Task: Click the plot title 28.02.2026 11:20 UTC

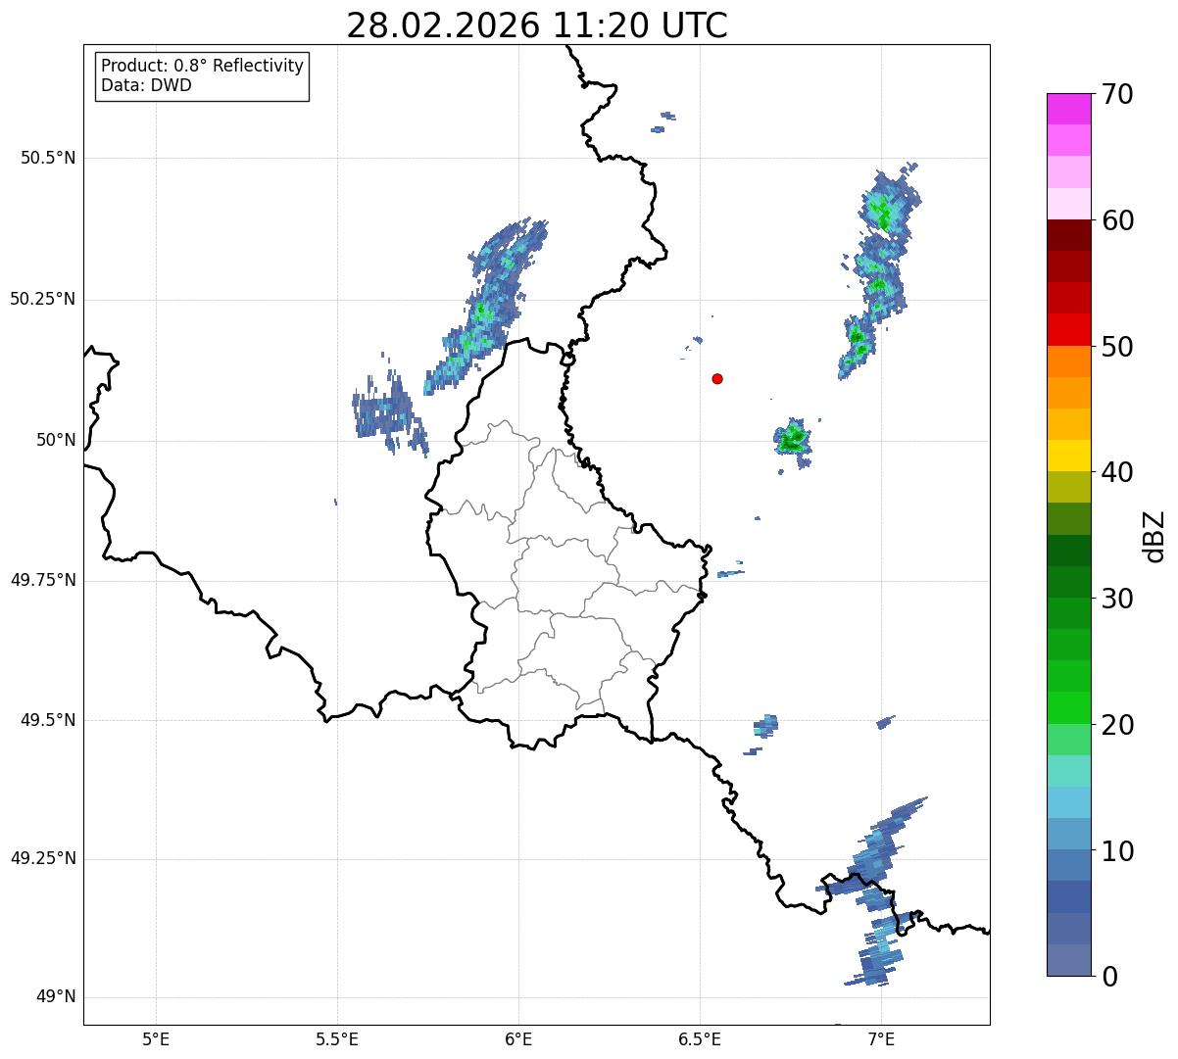Action: (x=537, y=25)
